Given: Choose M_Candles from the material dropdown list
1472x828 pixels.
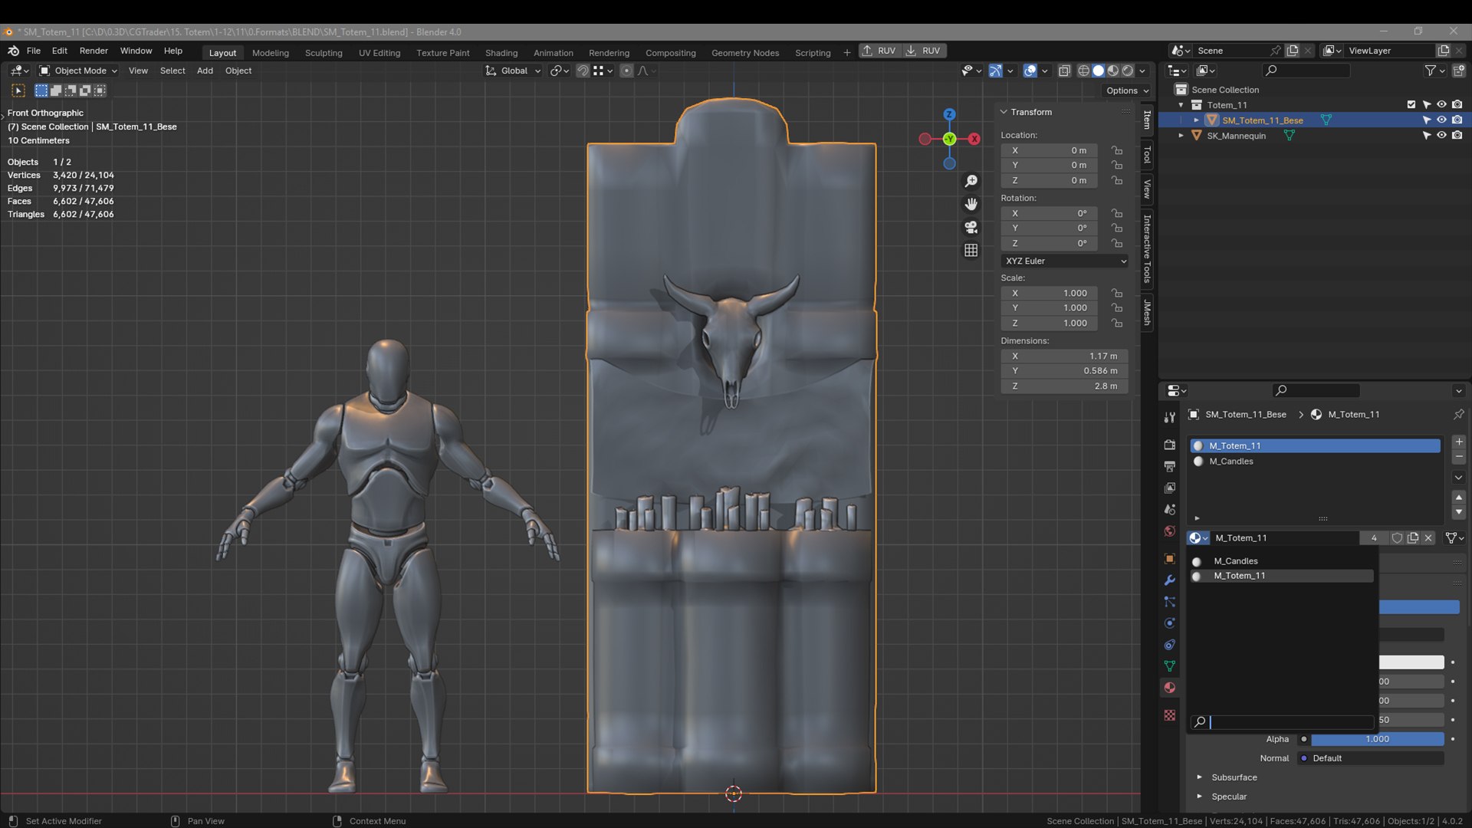Looking at the screenshot, I should (x=1281, y=561).
